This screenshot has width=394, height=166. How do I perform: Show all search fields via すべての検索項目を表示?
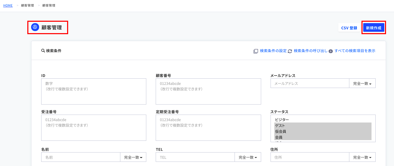(x=355, y=51)
